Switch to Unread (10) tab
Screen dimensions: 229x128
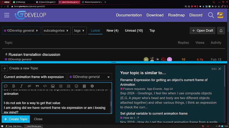[134, 31]
